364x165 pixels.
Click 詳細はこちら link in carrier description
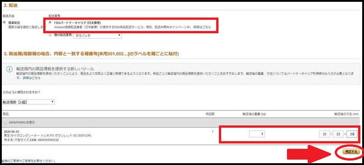[x=202, y=27]
